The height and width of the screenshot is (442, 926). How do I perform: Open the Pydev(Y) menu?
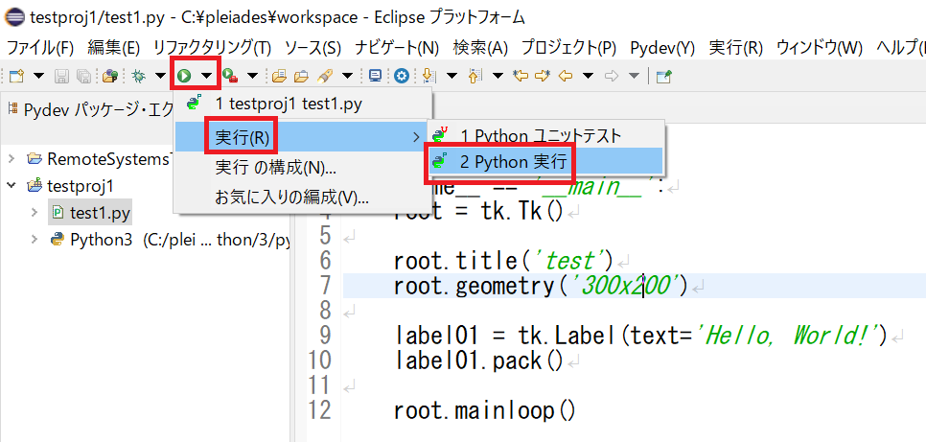click(x=662, y=47)
